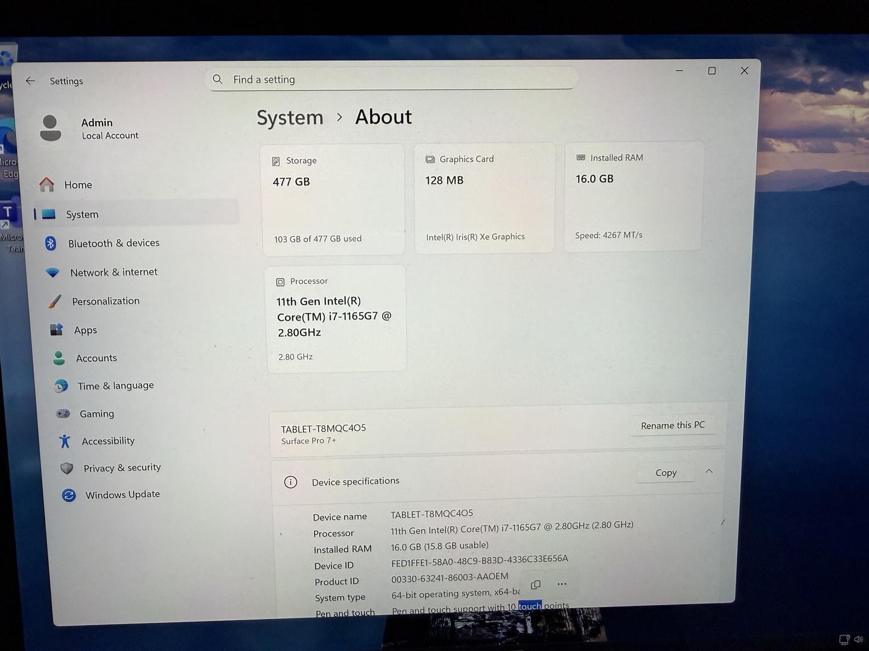Collapse the Device specifications section
The width and height of the screenshot is (869, 651).
709,471
